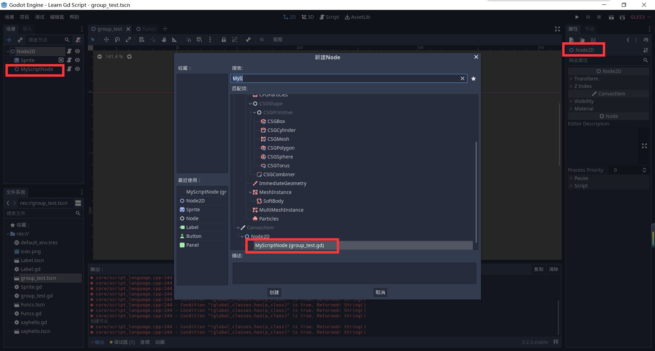Toggle distraction-free mode expand icon
This screenshot has height=351, width=655.
tap(557, 29)
